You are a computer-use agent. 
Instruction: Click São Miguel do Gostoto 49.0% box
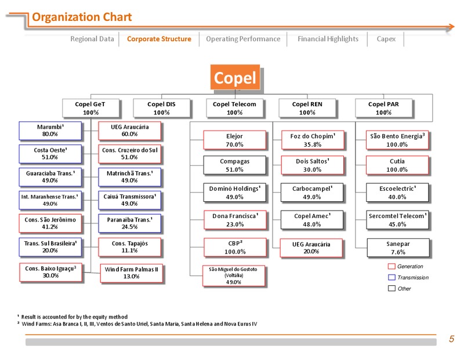point(234,276)
